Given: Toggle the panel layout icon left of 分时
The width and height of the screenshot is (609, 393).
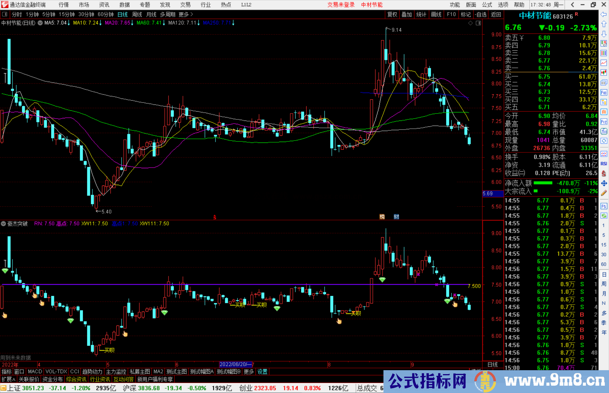Looking at the screenshot, I should pyautogui.click(x=5, y=14).
